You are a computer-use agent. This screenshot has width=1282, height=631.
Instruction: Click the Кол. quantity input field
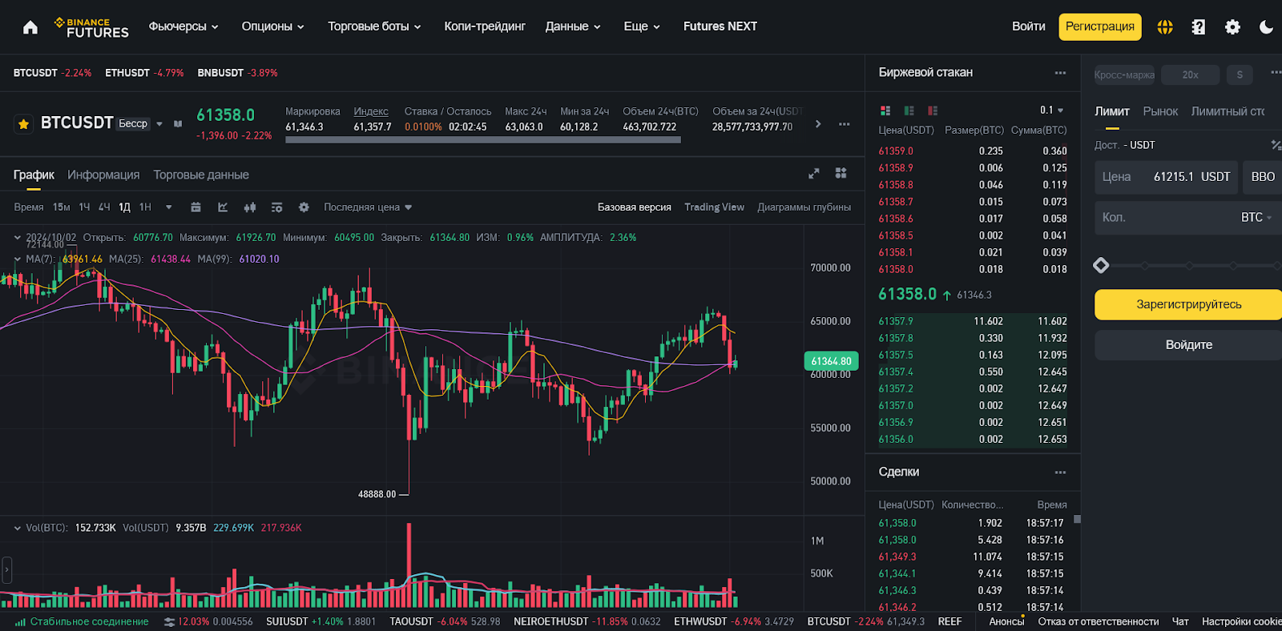click(x=1188, y=218)
